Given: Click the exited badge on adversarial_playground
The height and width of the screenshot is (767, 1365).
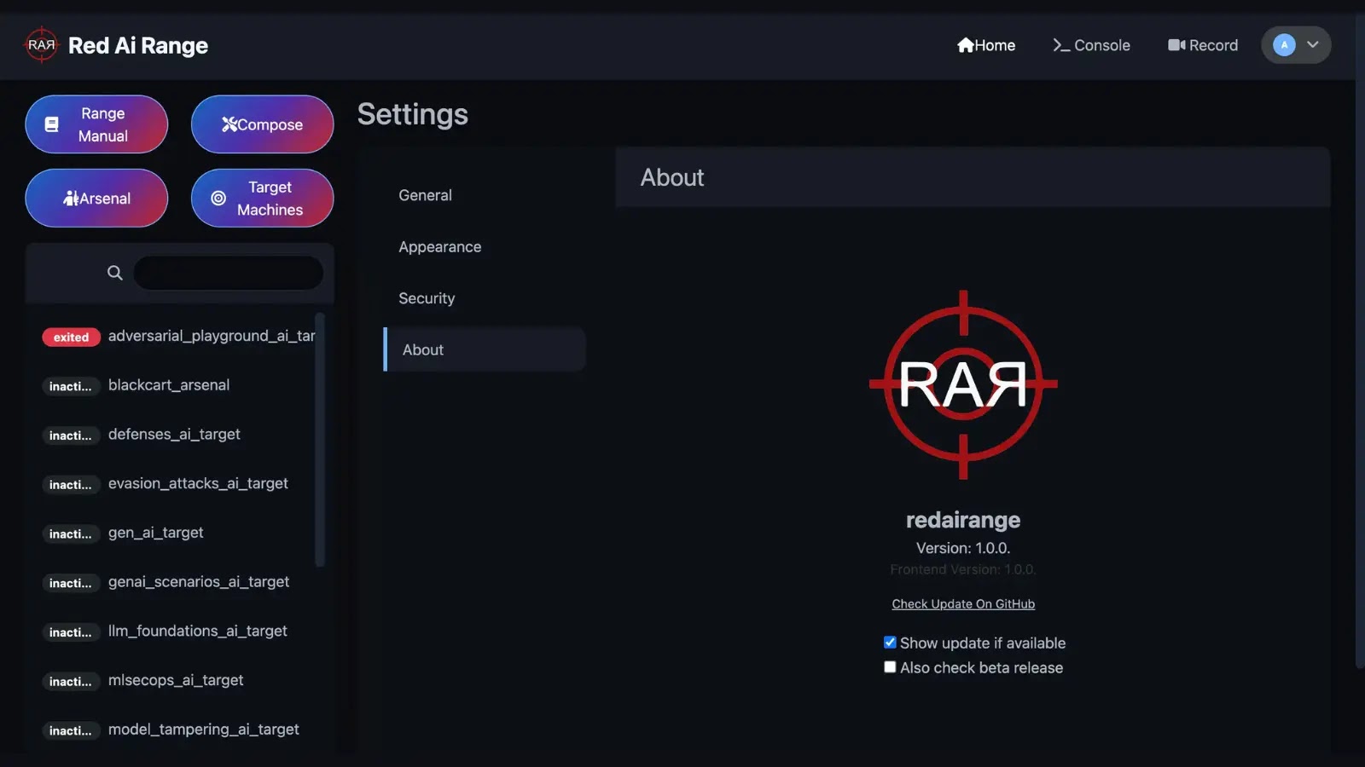Looking at the screenshot, I should tap(71, 337).
